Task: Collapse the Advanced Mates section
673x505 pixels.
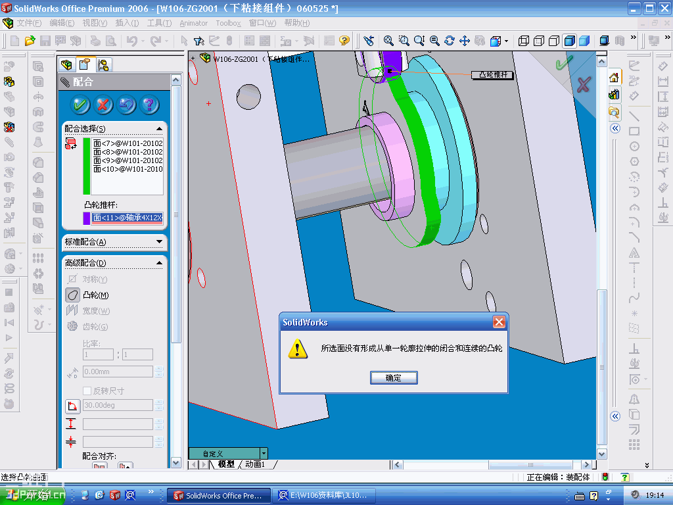Action: click(x=159, y=263)
